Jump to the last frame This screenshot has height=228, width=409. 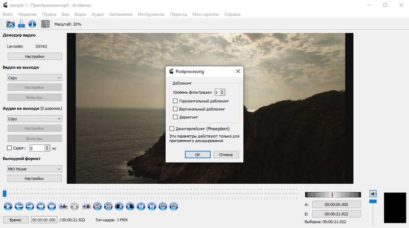(152, 206)
